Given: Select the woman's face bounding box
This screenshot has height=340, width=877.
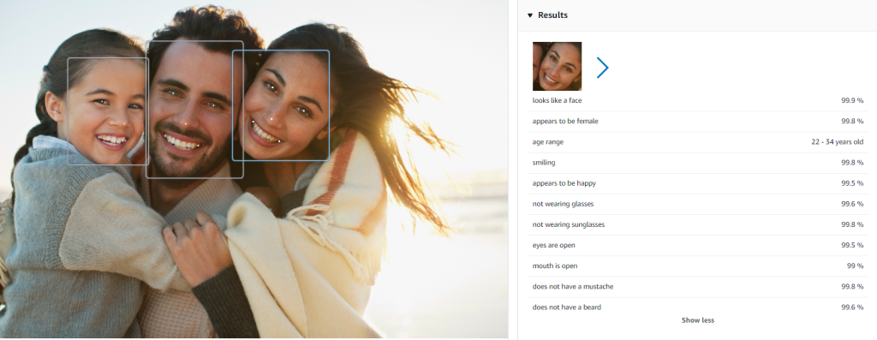Looking at the screenshot, I should (x=281, y=105).
